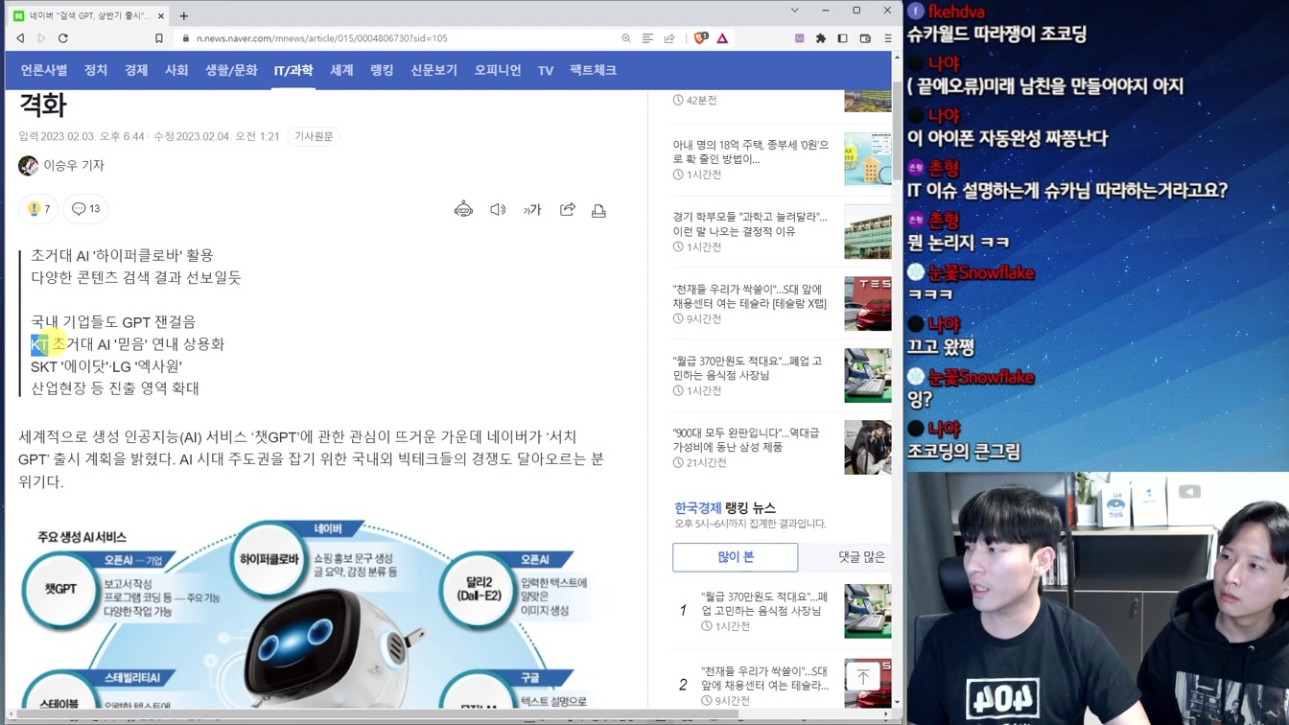Click chat username 눈꽃Snowflake above ㅋㅋㅋ
Viewport: 1289px width, 725px height.
[980, 273]
